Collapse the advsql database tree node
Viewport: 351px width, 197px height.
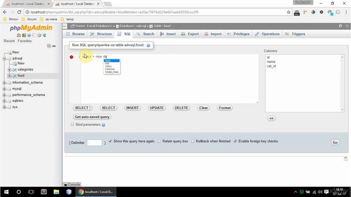click(x=4, y=59)
